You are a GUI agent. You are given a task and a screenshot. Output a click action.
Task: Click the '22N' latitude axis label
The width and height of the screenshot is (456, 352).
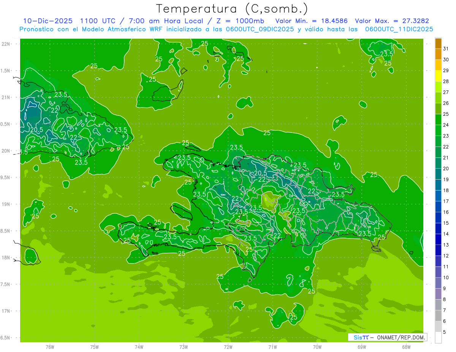click(x=6, y=44)
